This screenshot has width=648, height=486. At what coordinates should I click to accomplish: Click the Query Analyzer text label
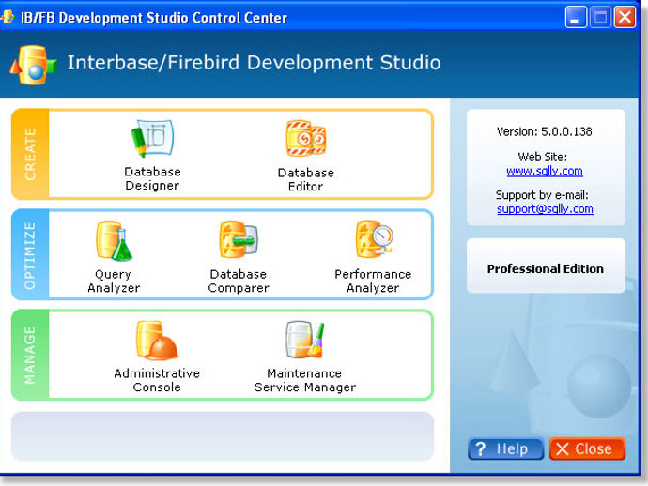point(114,281)
